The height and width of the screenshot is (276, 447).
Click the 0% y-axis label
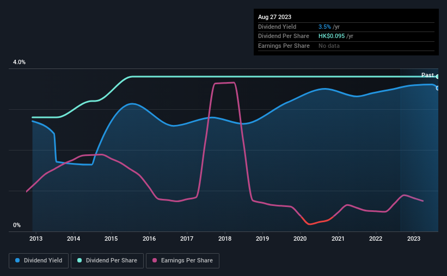point(17,225)
